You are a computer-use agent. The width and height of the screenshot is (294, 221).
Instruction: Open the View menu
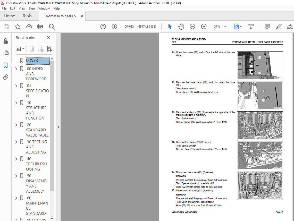coord(22,8)
